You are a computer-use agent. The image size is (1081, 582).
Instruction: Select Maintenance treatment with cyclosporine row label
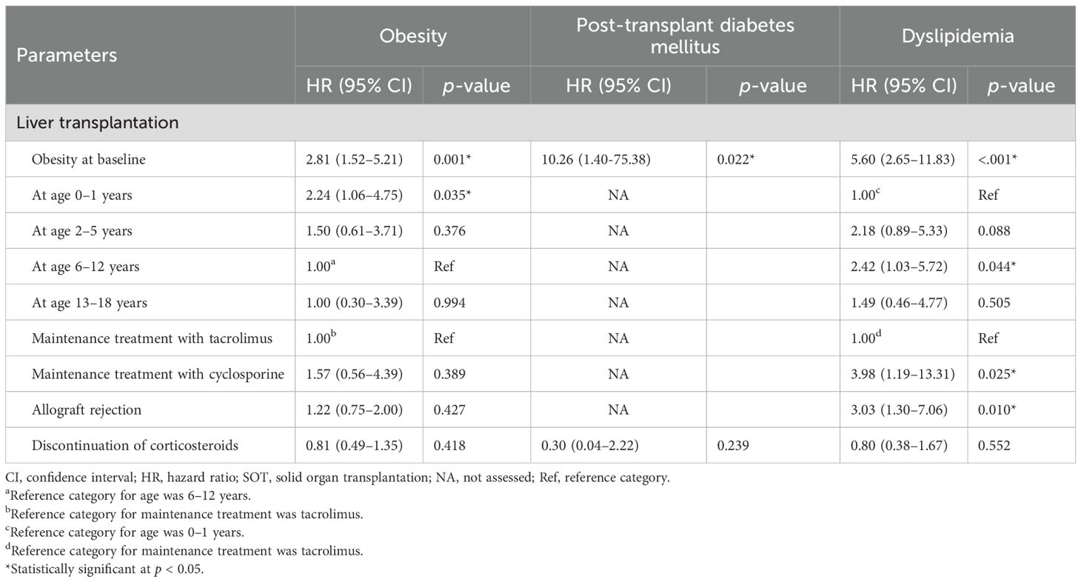158,374
